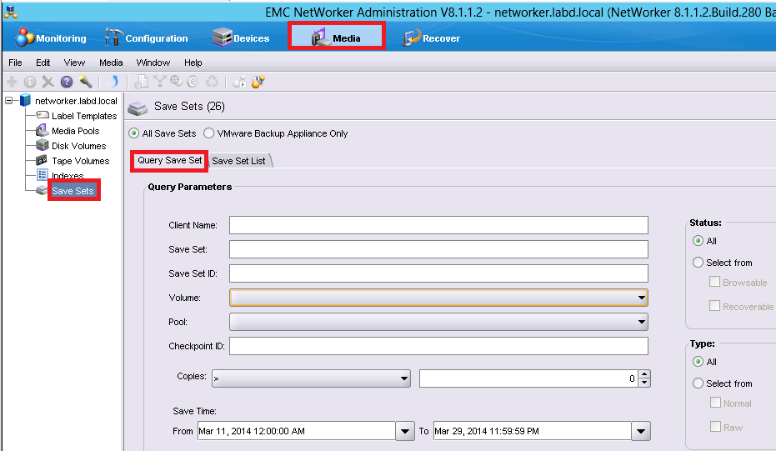Decrease the Copies count value

click(x=643, y=383)
